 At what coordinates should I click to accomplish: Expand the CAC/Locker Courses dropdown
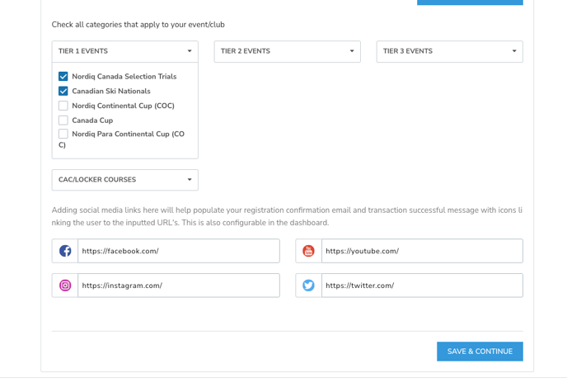point(124,180)
